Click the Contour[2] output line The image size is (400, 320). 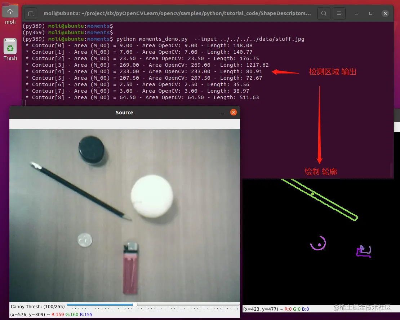pos(142,58)
